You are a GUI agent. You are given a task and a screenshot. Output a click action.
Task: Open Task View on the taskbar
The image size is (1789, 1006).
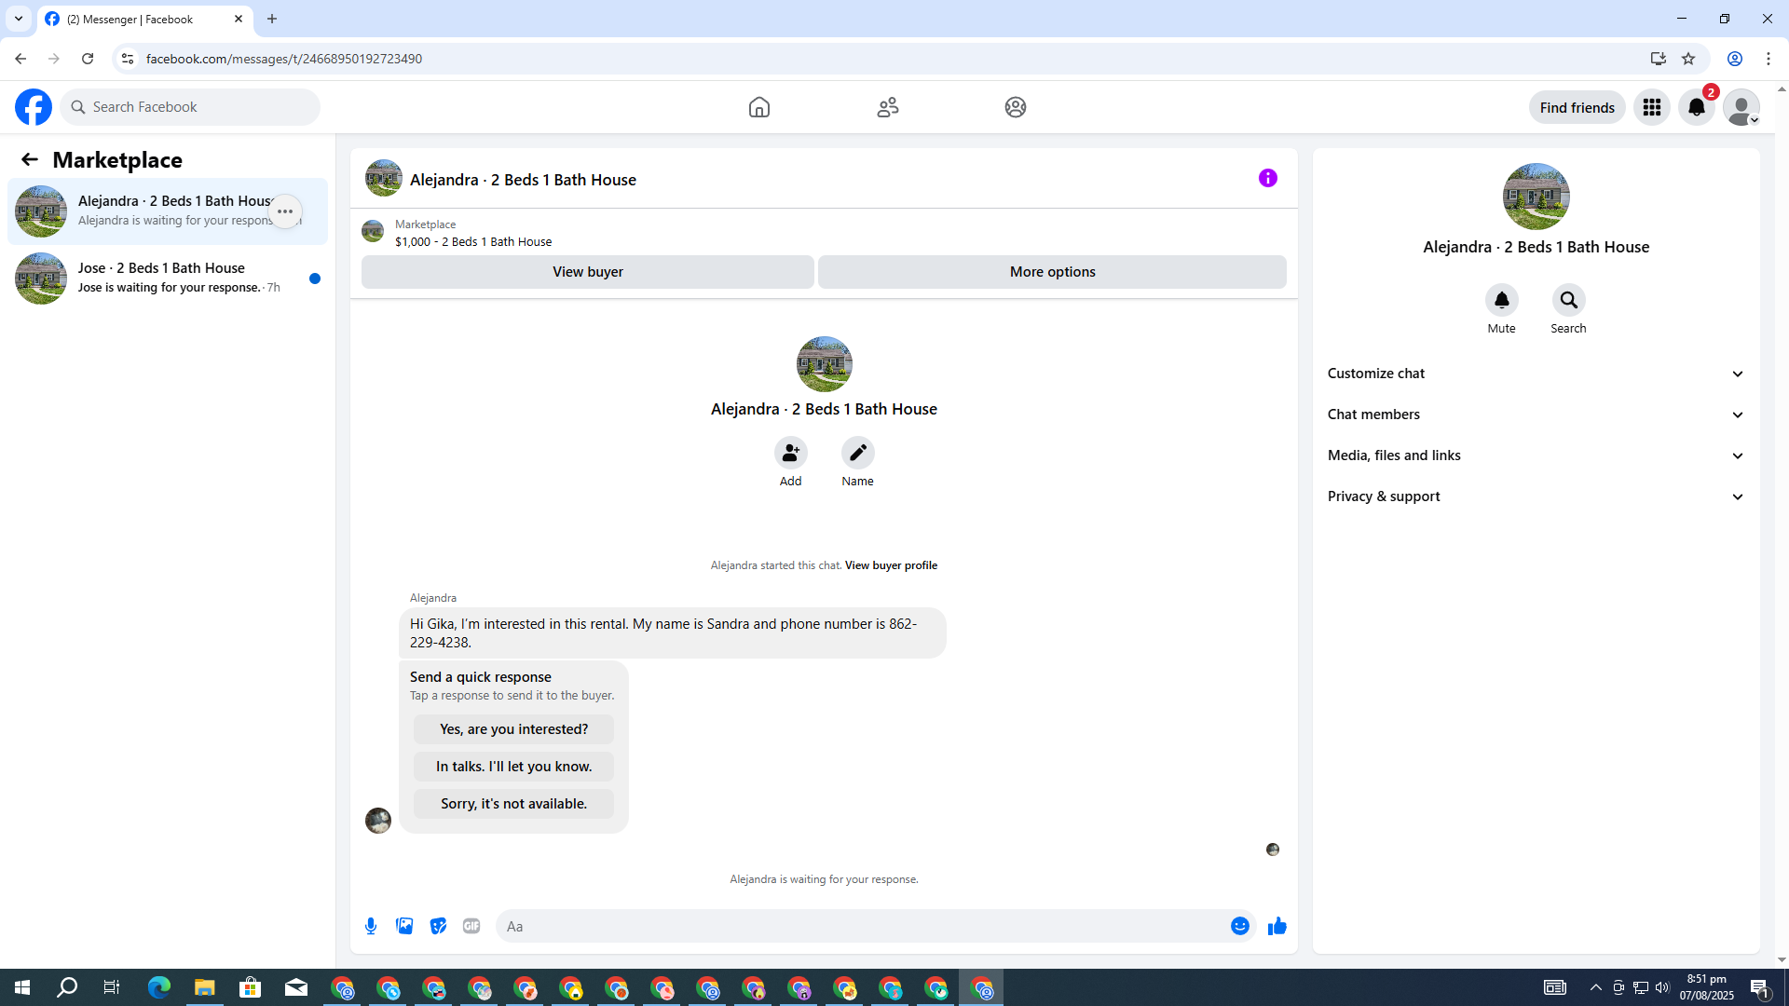112,987
